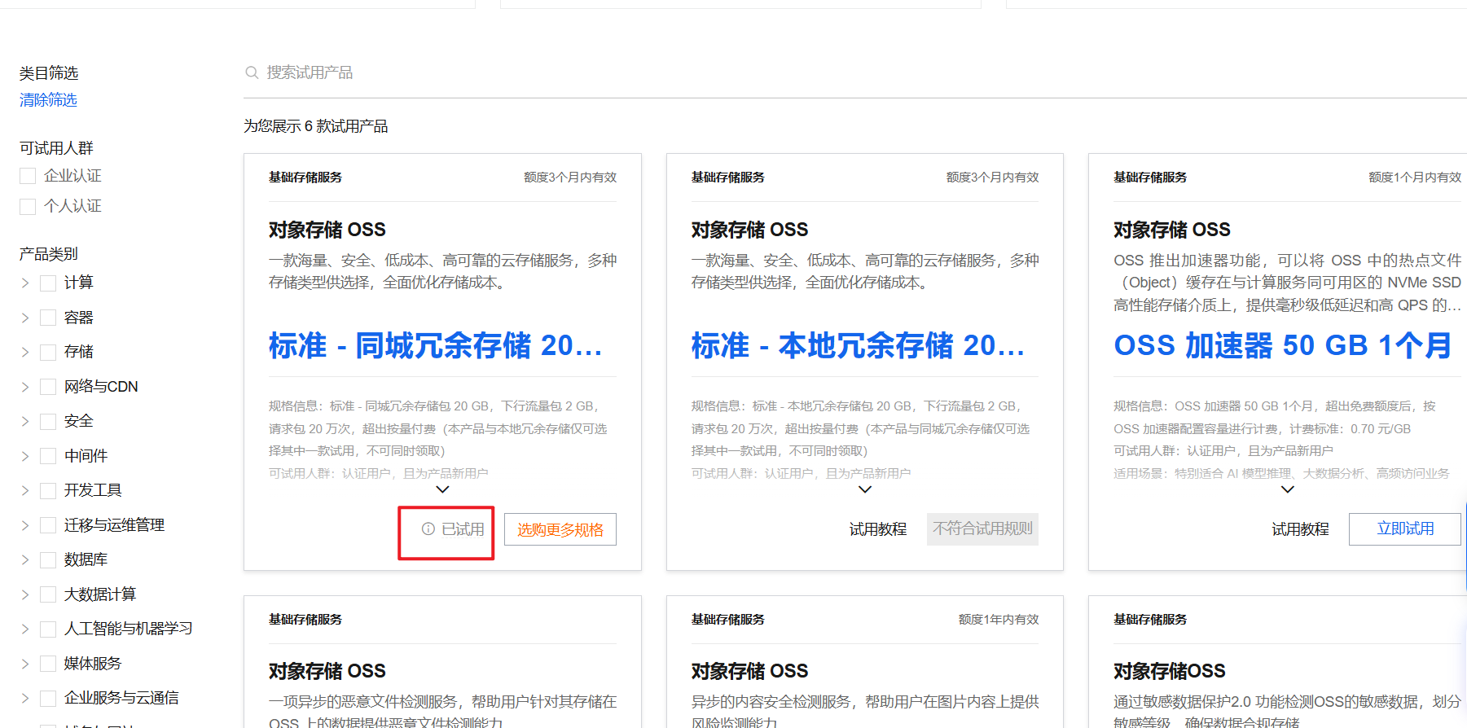
Task: Click the disabled 不符合试用规则 button
Action: click(x=982, y=529)
